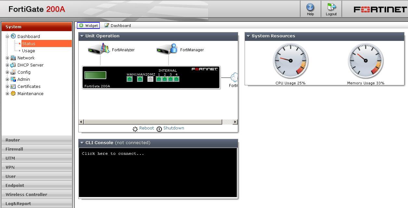Collapse the CLI Console widget
This screenshot has height=208, width=408.
[82, 143]
